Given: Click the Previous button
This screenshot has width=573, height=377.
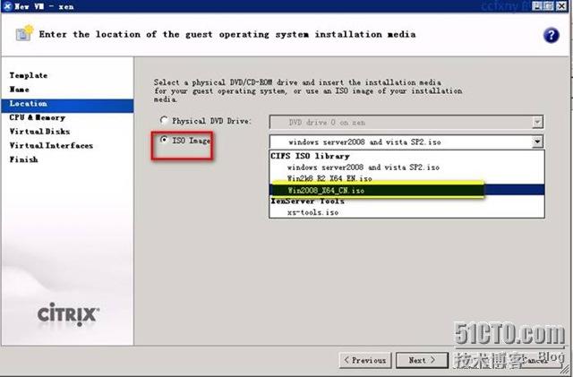Looking at the screenshot, I should 364,360.
